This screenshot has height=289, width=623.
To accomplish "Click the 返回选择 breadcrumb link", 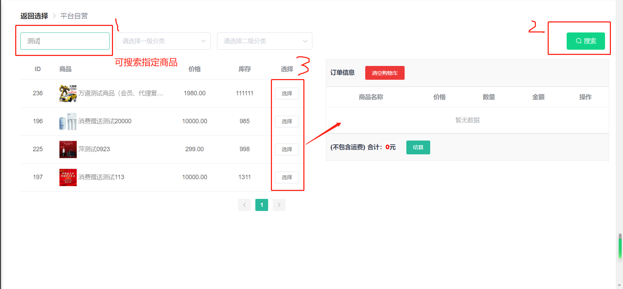I will click(34, 16).
